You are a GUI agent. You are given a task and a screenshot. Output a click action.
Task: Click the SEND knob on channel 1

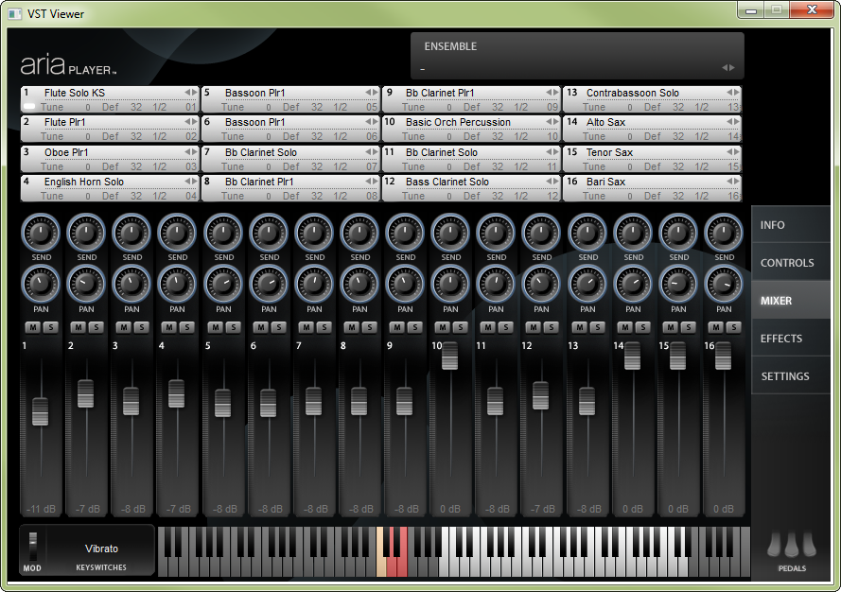coord(41,233)
